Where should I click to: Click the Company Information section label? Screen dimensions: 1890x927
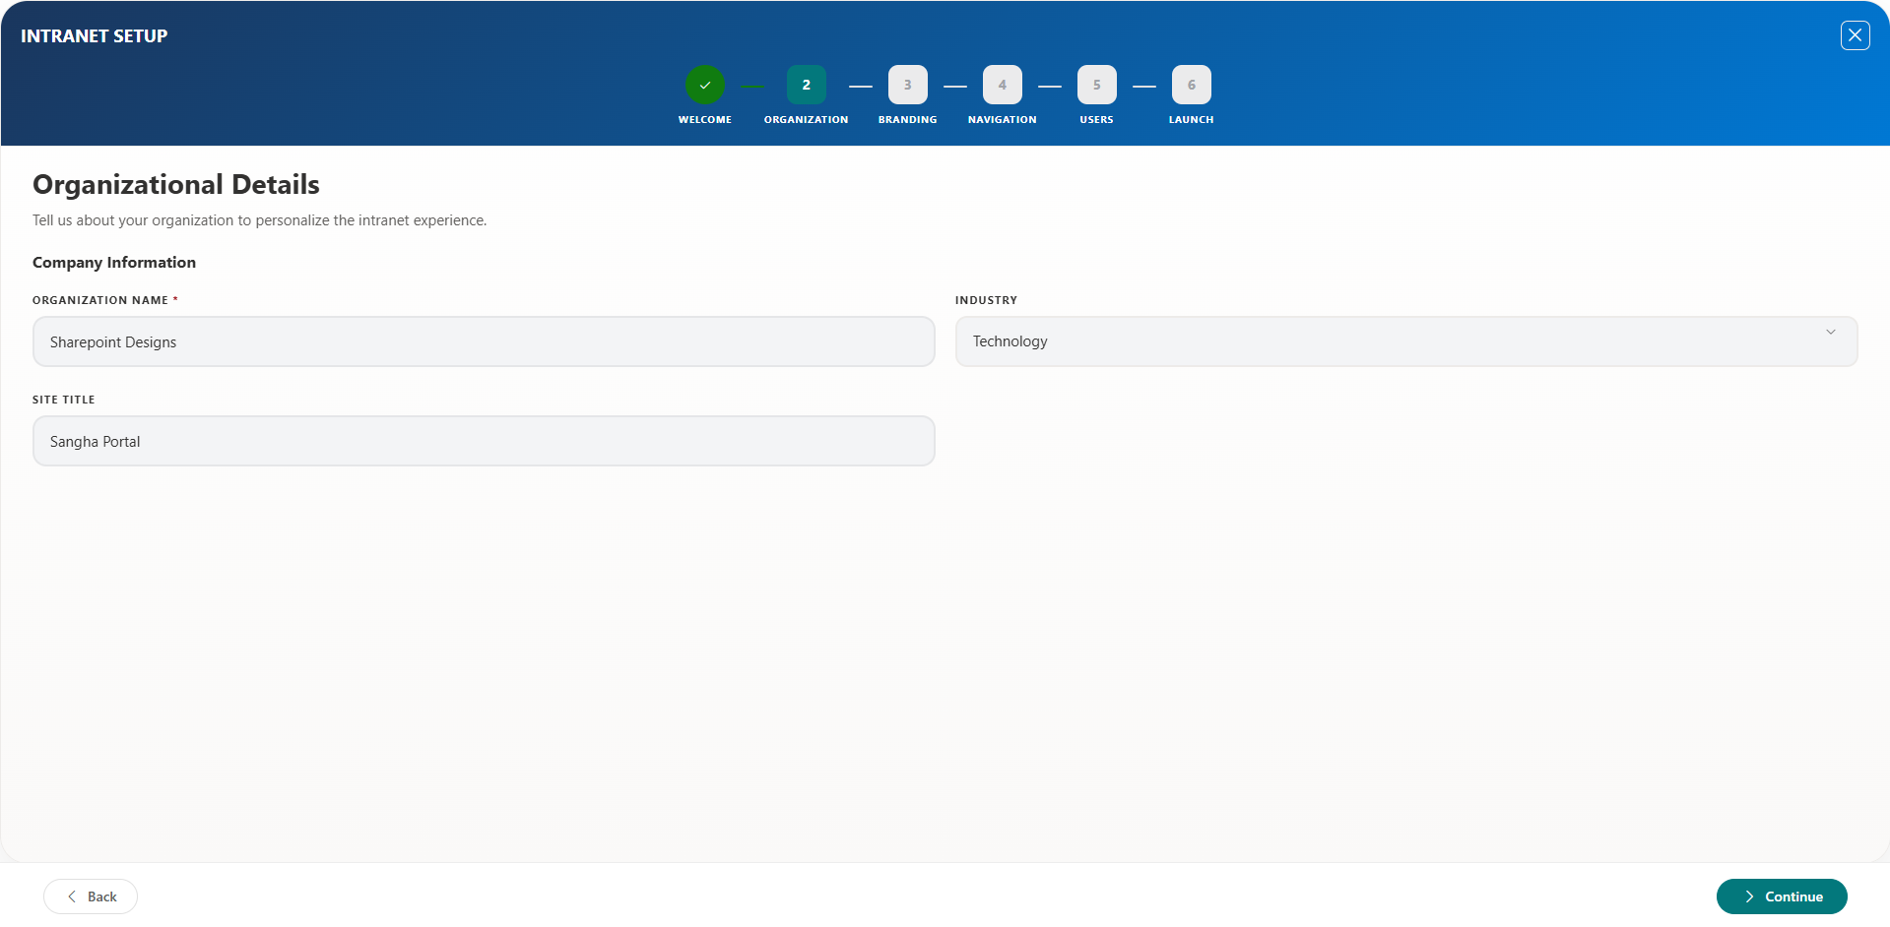coord(114,263)
